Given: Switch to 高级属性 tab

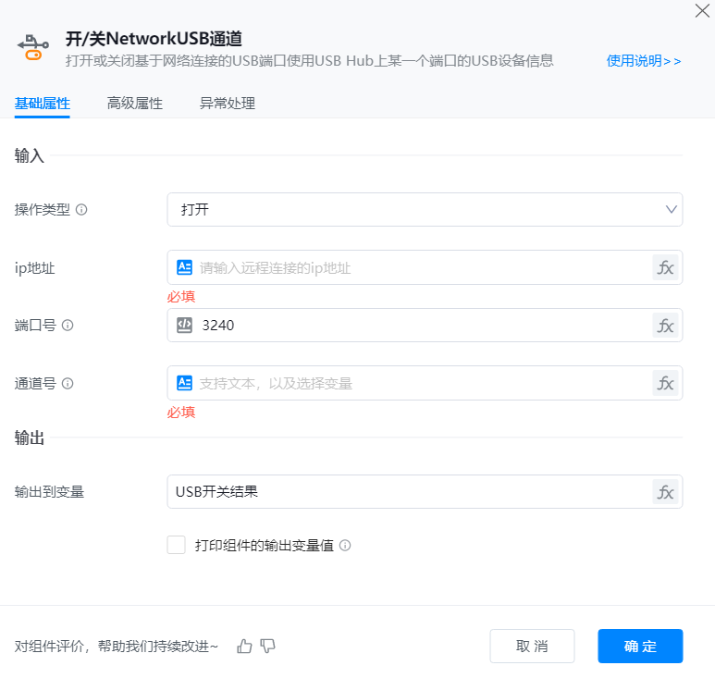Looking at the screenshot, I should 135,104.
